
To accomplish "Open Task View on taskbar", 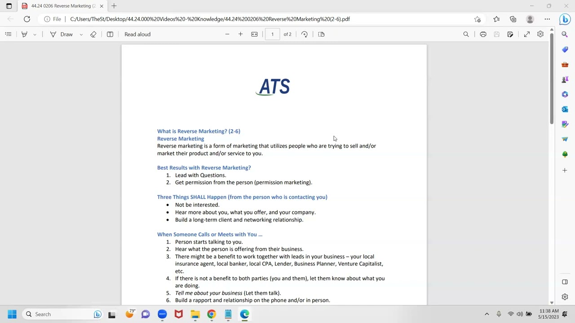I will 112,314.
